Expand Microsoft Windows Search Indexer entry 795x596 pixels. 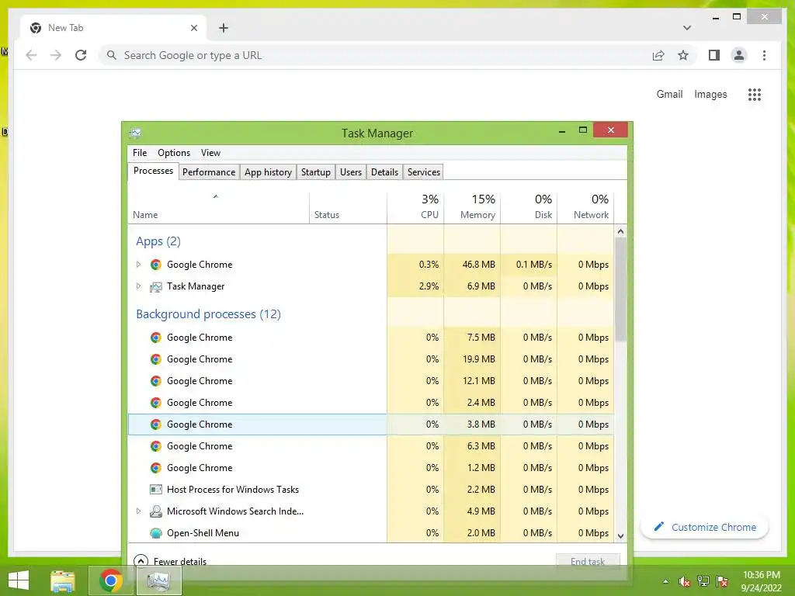click(x=138, y=511)
